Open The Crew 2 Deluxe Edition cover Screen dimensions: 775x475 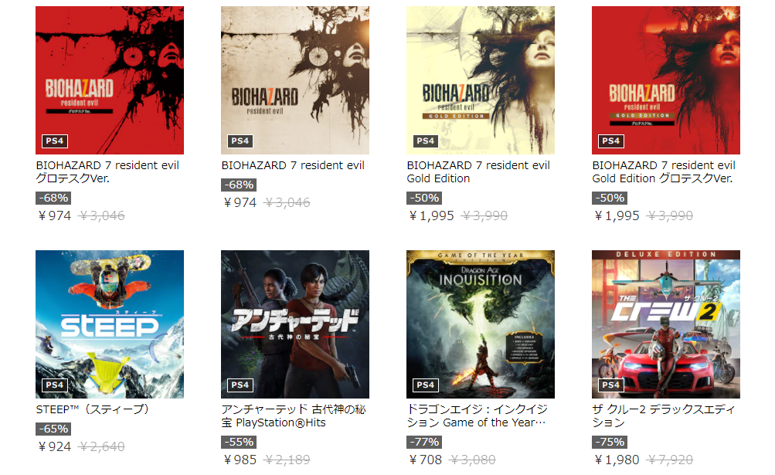coord(666,324)
